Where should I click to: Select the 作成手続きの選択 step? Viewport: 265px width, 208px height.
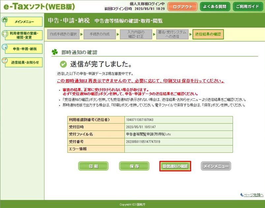(63, 34)
